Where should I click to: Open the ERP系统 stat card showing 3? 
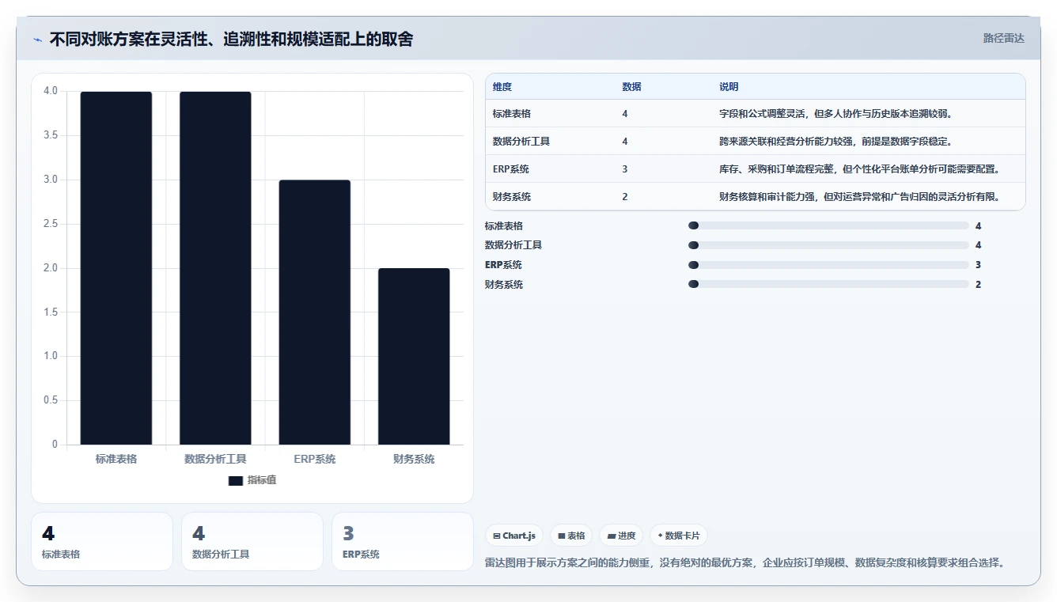[403, 542]
